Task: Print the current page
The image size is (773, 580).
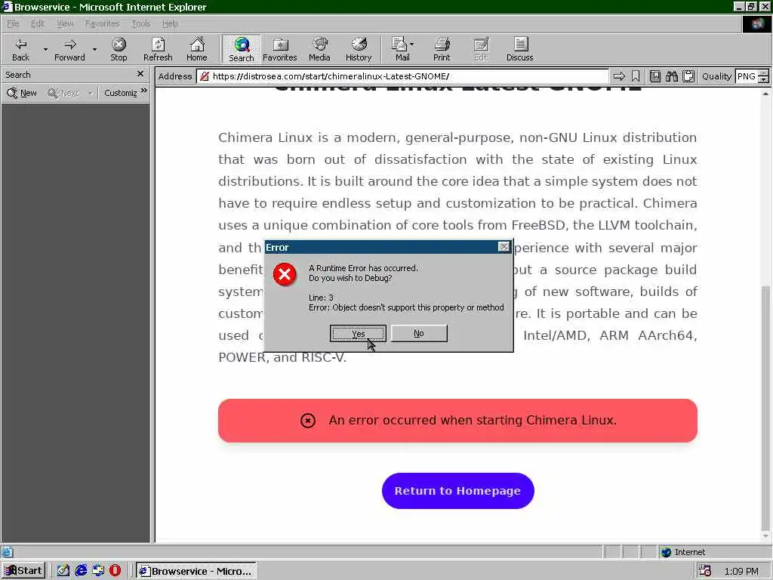Action: [x=442, y=49]
